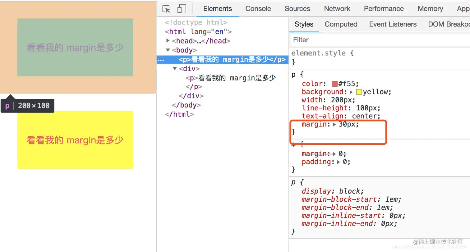Select the closing </html> tag row
The height and width of the screenshot is (252, 470).
(179, 114)
